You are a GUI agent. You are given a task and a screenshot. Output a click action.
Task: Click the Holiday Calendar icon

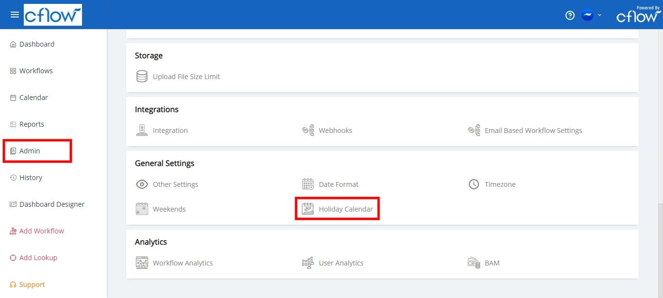point(308,208)
